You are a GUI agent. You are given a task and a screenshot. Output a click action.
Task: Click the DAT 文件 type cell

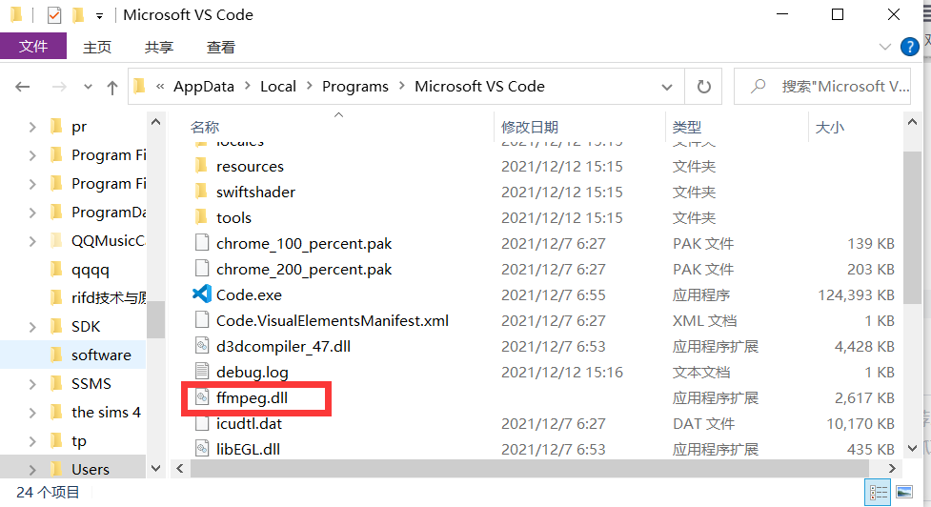(x=703, y=424)
